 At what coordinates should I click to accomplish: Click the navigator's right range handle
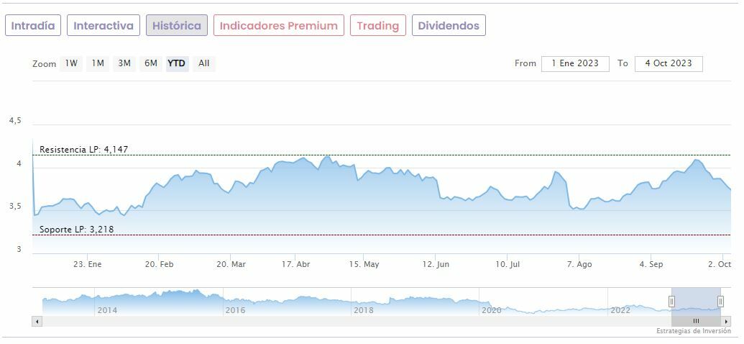pos(720,302)
